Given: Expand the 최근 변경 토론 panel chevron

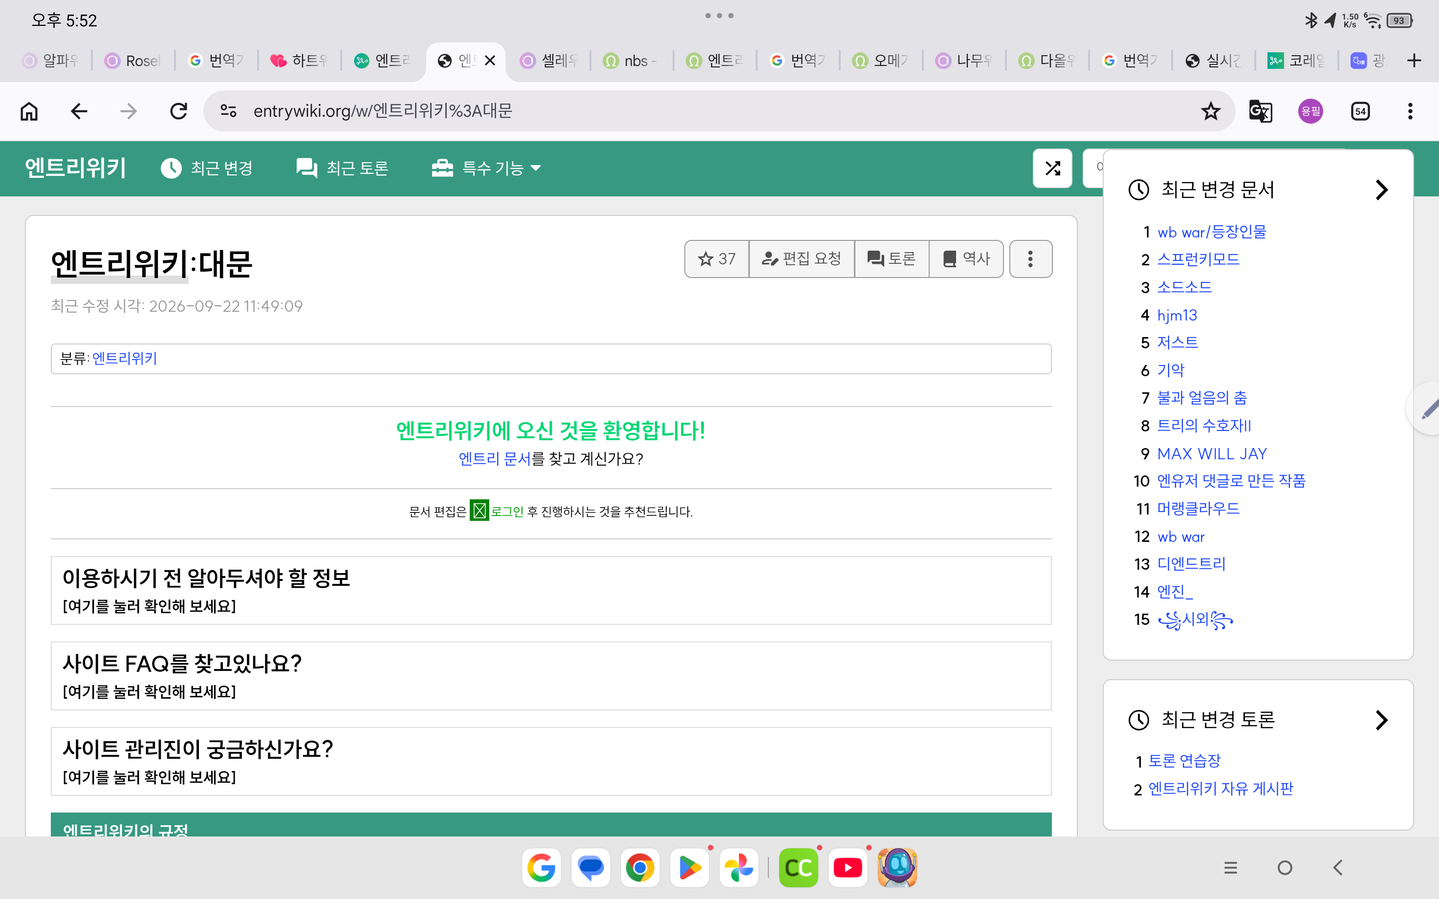Looking at the screenshot, I should coord(1382,720).
